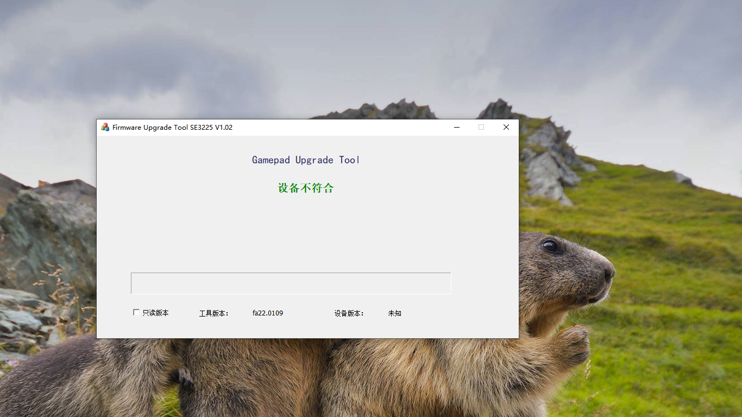The height and width of the screenshot is (417, 742).
Task: Click the 设备不符合 status message
Action: click(x=306, y=188)
